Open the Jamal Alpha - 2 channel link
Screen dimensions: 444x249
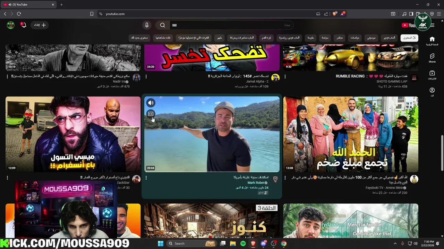[x=257, y=81]
